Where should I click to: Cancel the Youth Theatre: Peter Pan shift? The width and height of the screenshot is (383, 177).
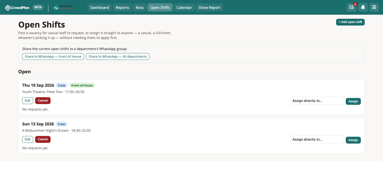(43, 101)
